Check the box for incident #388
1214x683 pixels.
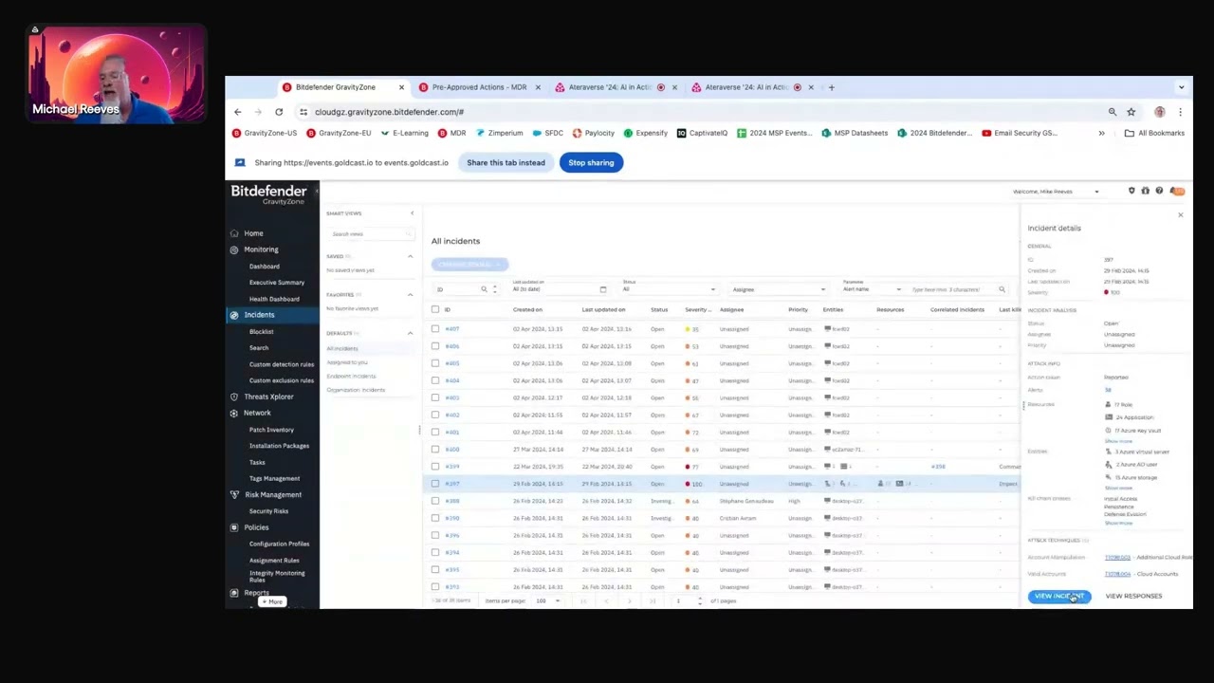[x=435, y=501]
